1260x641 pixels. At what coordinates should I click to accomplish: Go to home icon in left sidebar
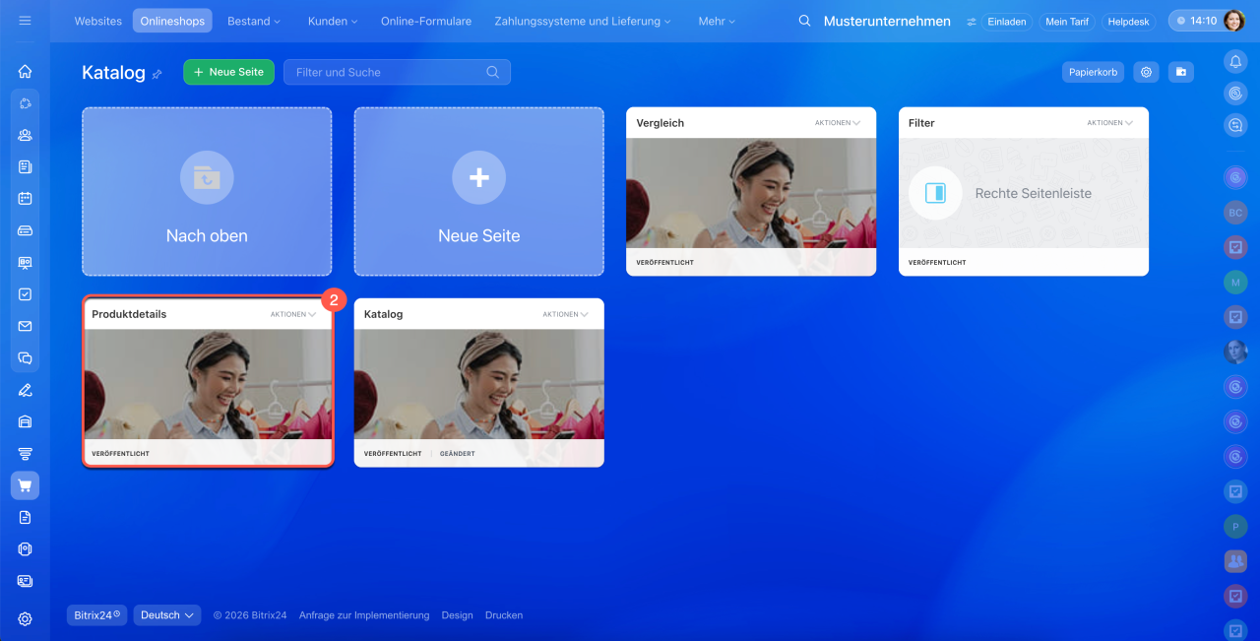(25, 72)
